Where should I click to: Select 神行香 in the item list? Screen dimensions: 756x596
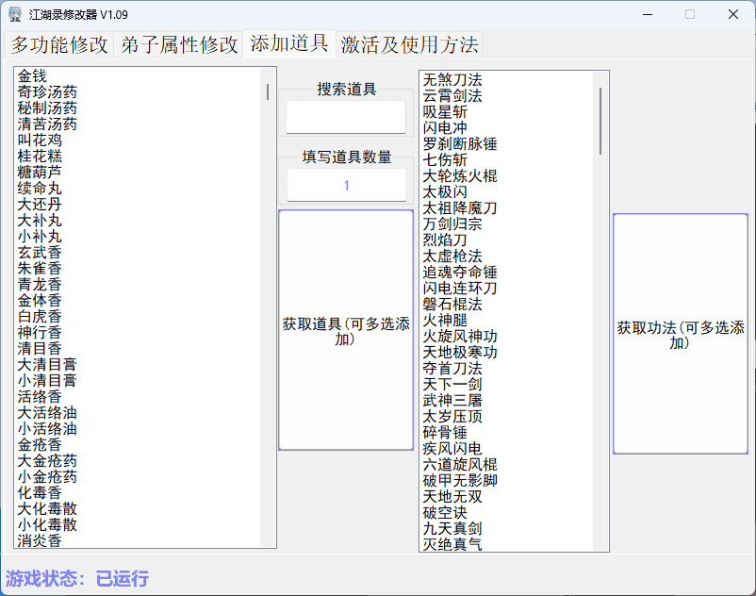pos(40,332)
